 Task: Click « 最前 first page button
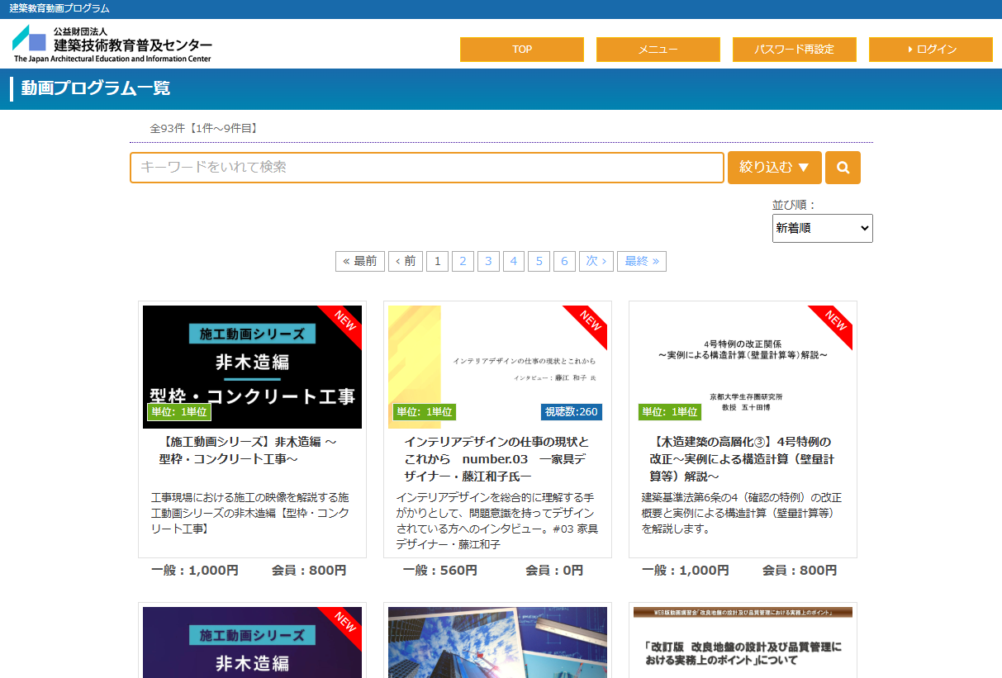coord(360,261)
